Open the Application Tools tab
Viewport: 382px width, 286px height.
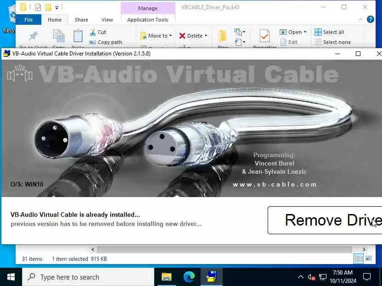click(x=148, y=20)
